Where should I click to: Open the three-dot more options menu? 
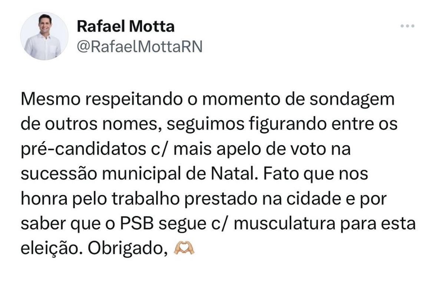[407, 26]
